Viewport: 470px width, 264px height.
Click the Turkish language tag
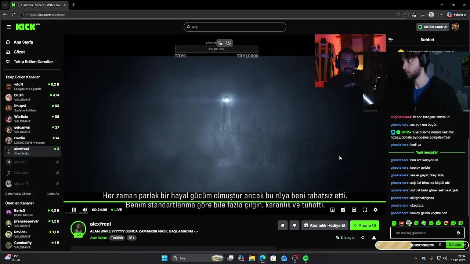coord(117,238)
